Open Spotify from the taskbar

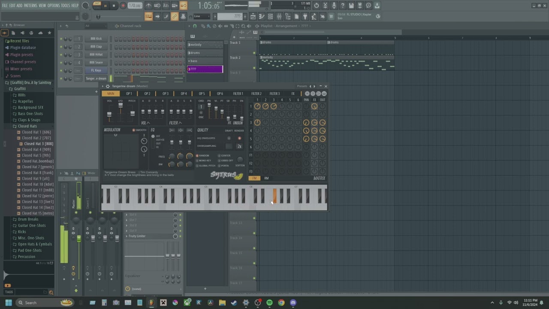click(x=269, y=303)
